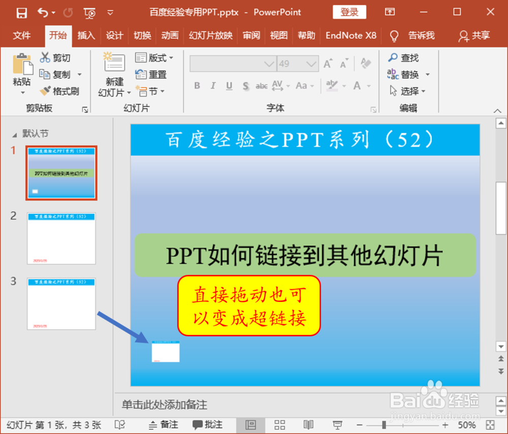This screenshot has width=508, height=434.
Task: Click the zoom slider handle
Action: tap(384, 425)
